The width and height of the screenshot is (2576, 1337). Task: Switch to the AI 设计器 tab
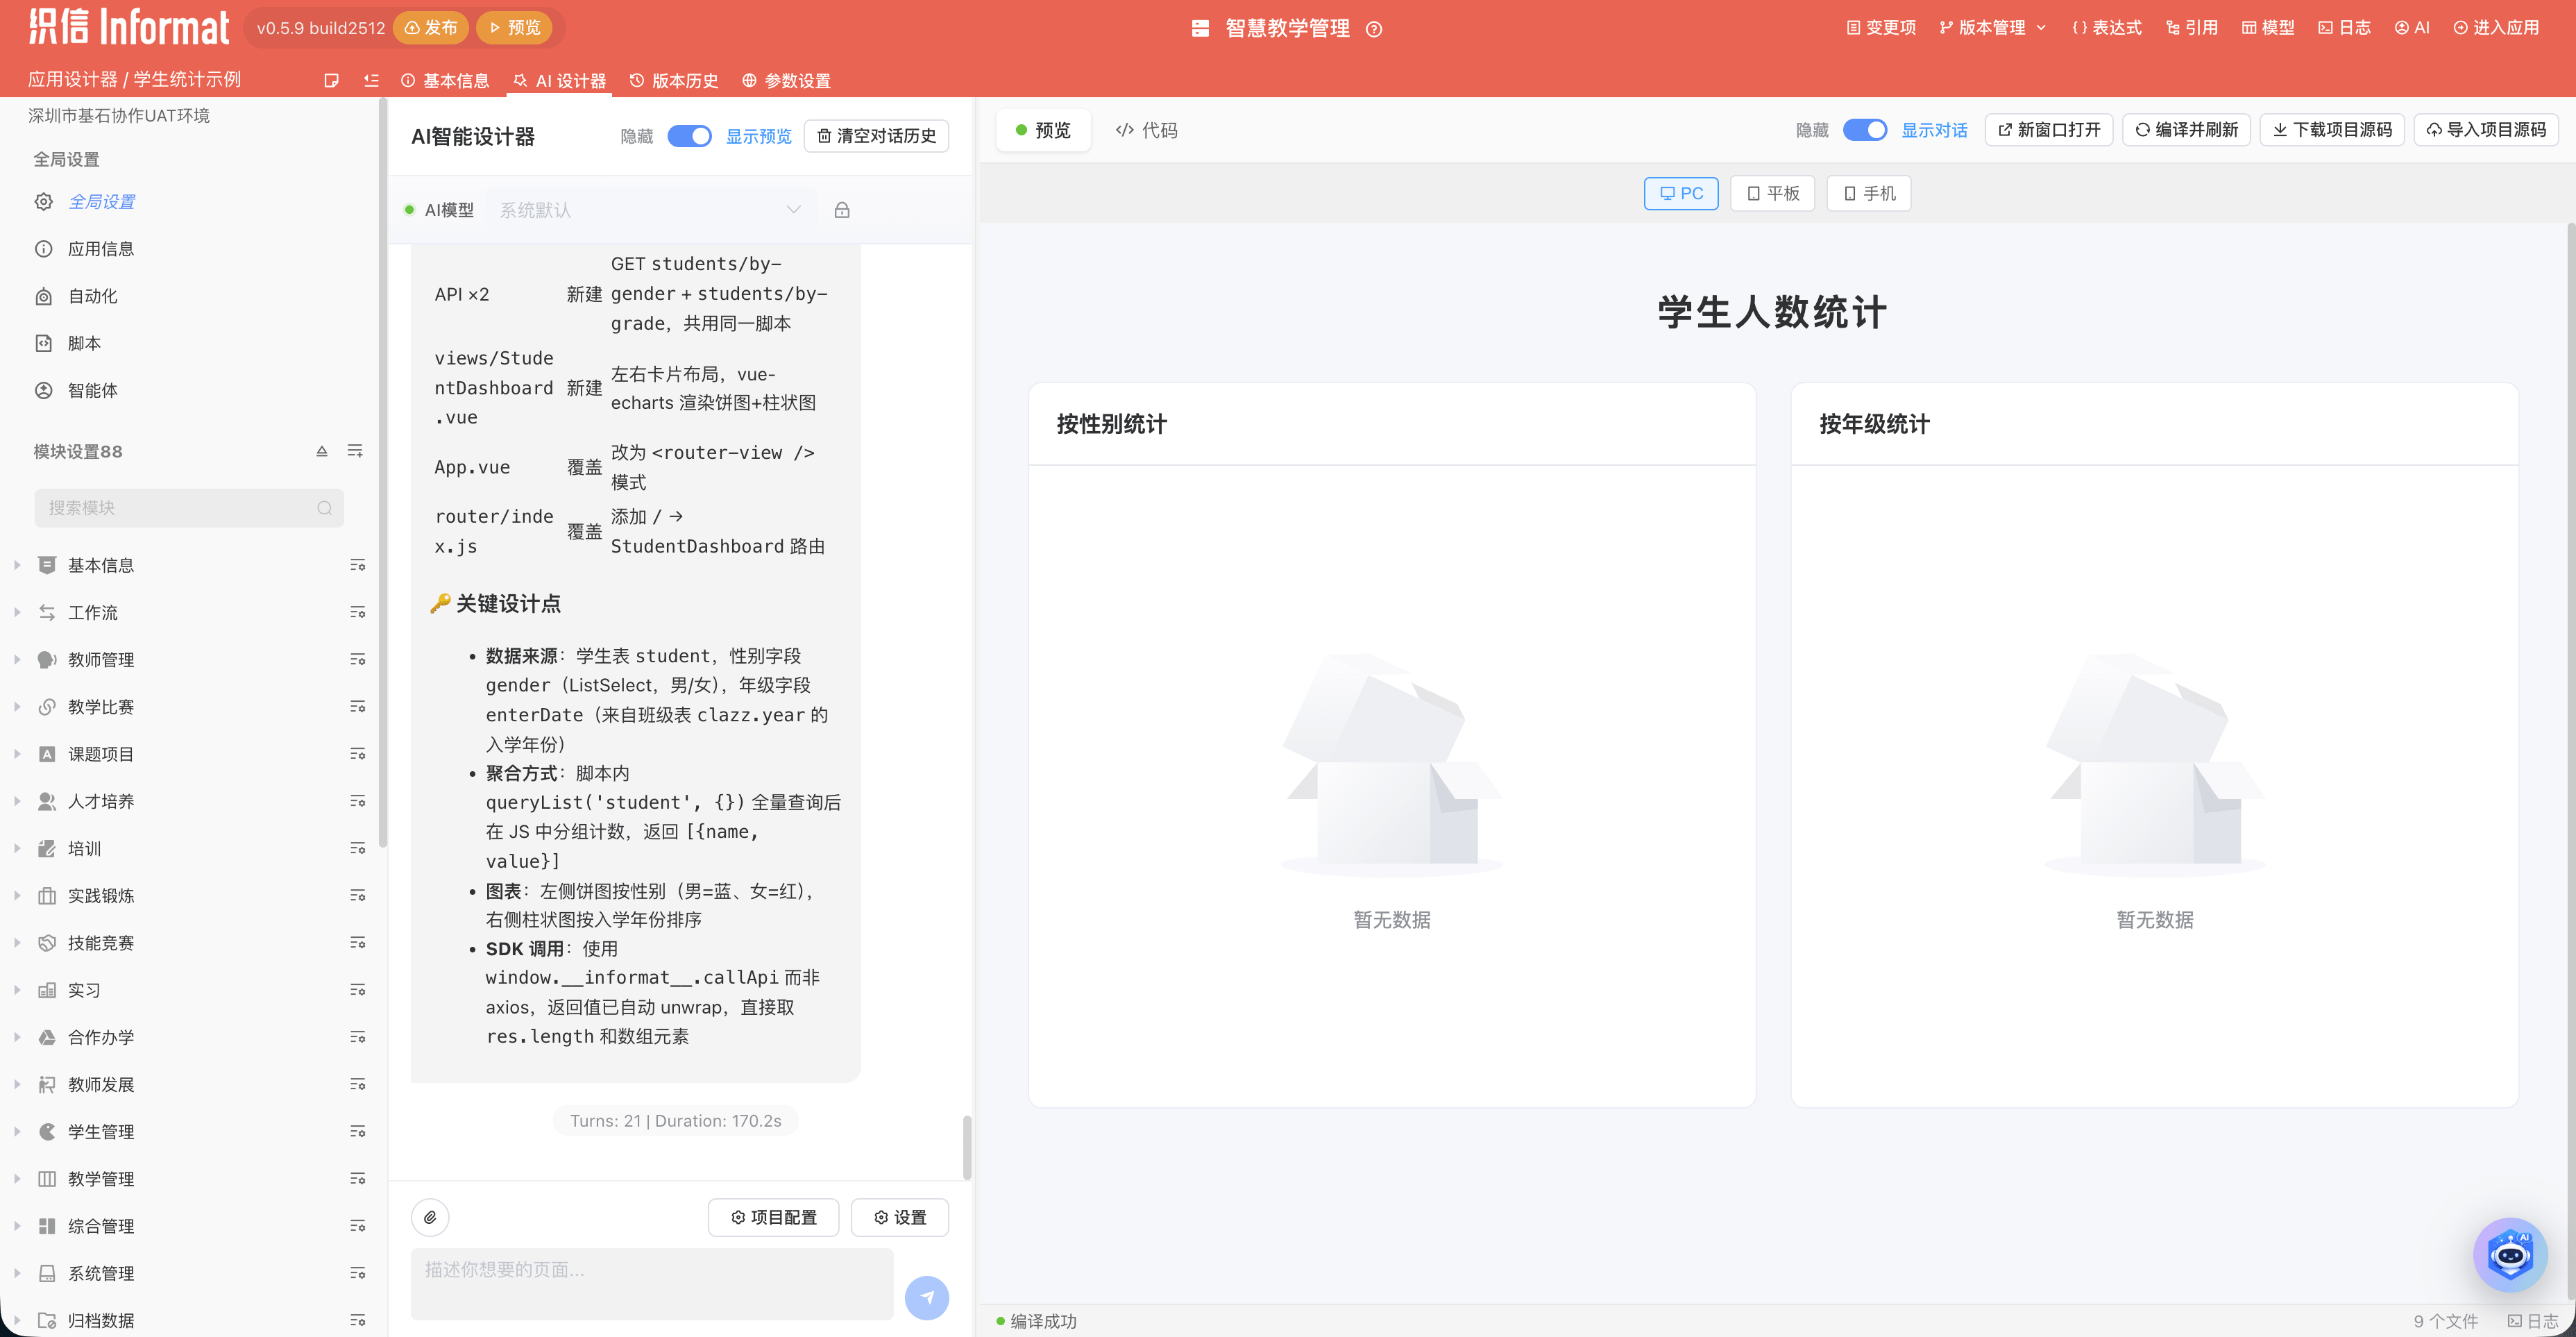pos(560,81)
